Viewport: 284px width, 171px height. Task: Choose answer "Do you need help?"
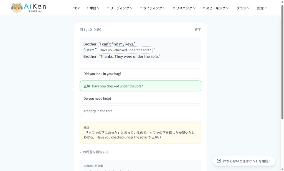click(x=140, y=99)
